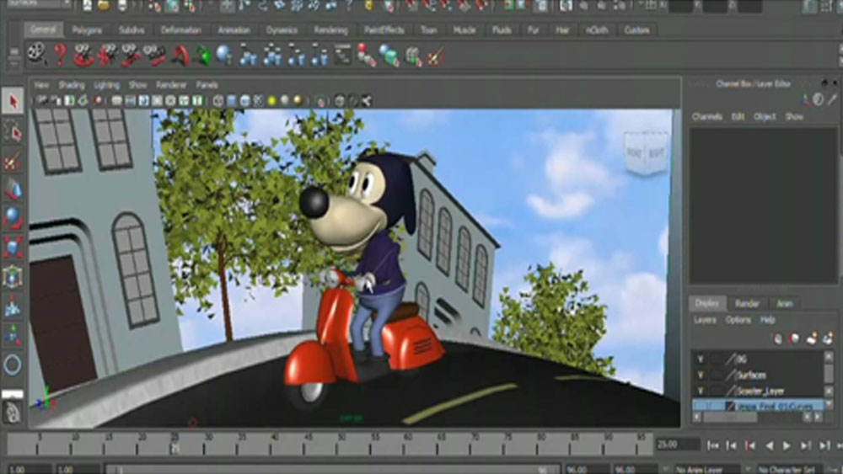The image size is (843, 474).
Task: Click the pencil icon in Channel Box header
Action: coord(832,99)
